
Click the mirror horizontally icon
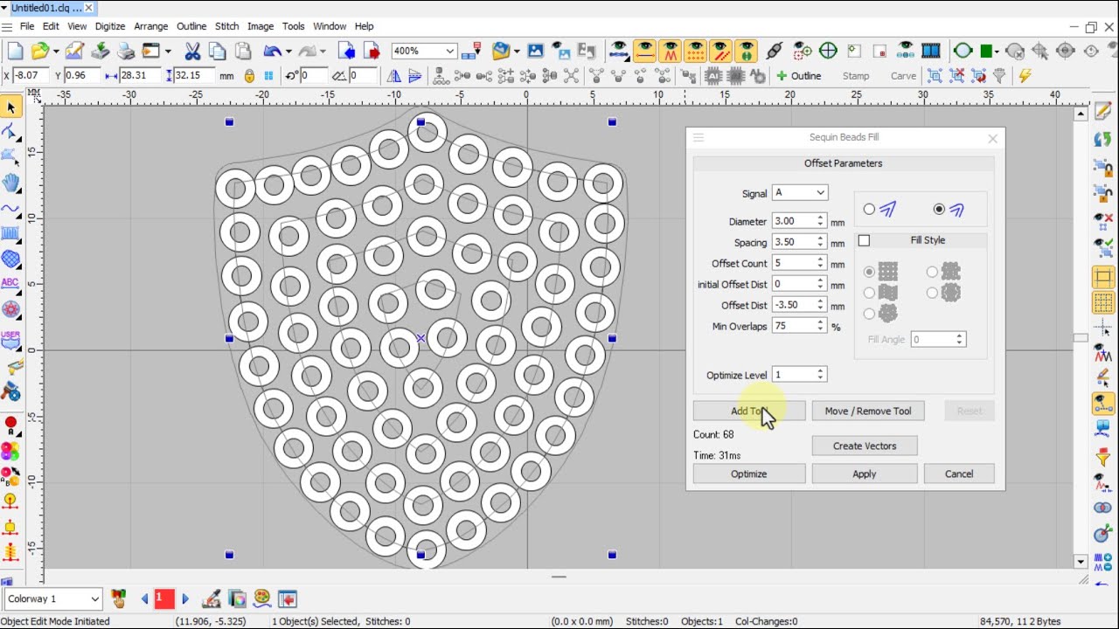pos(394,76)
